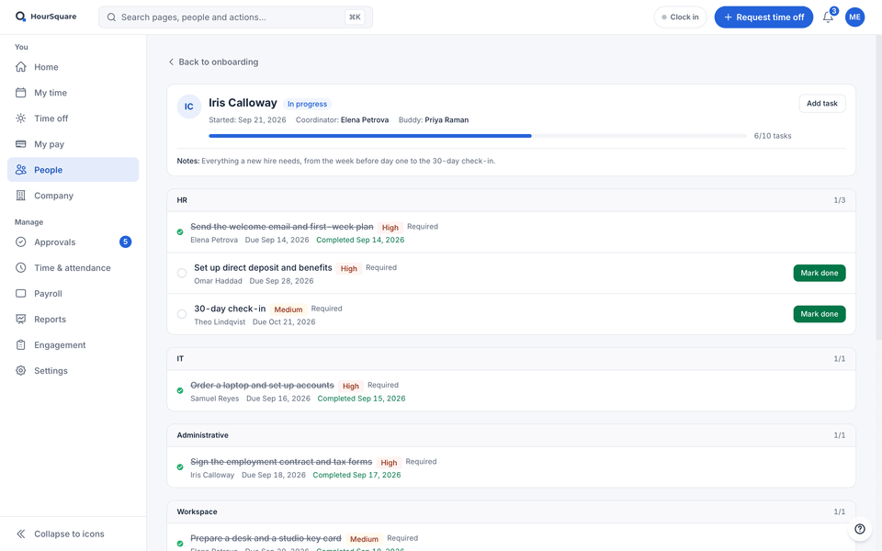This screenshot has height=551, width=882.
Task: Uncheck the employment contract task checkmark
Action: (x=180, y=467)
